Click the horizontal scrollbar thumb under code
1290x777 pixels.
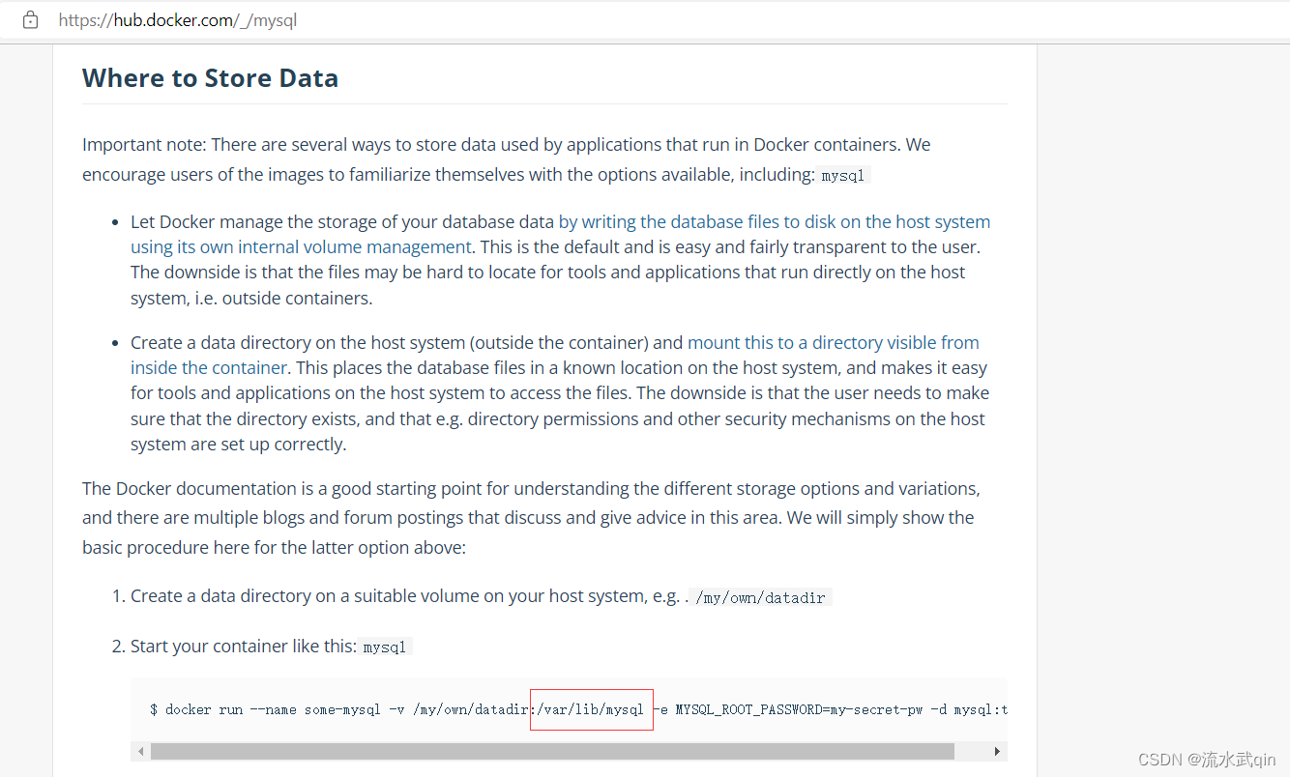pos(552,751)
